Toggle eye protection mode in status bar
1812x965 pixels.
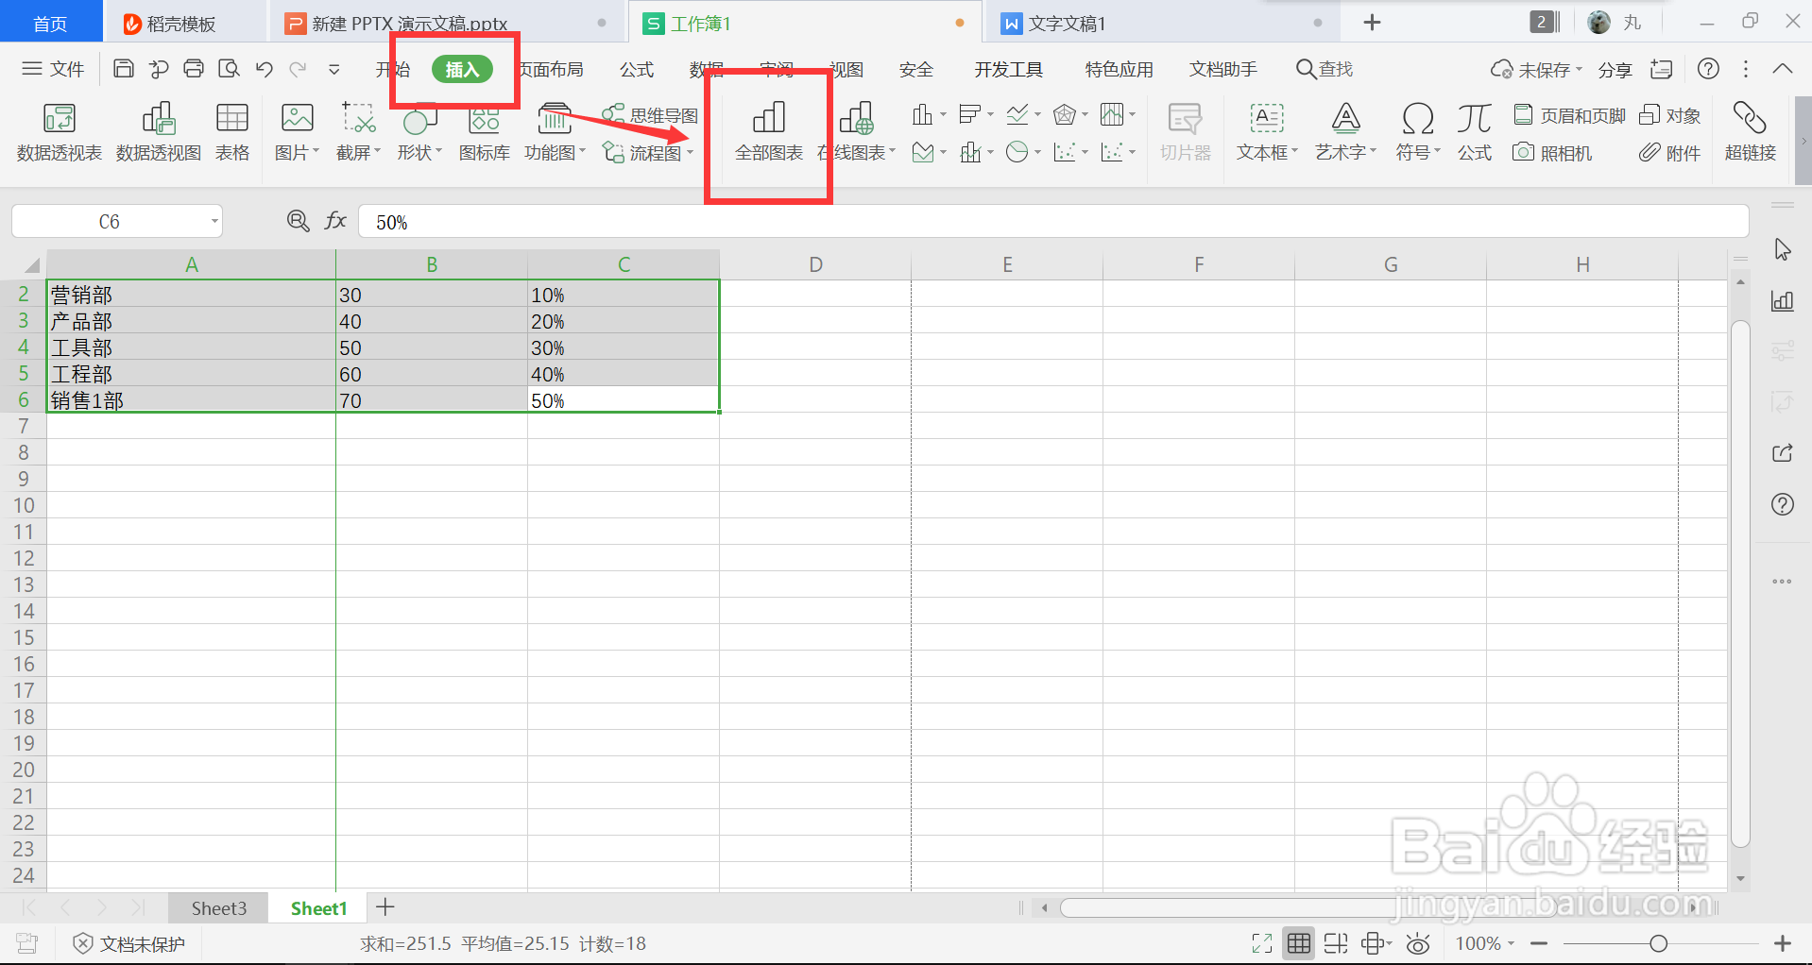(1418, 943)
